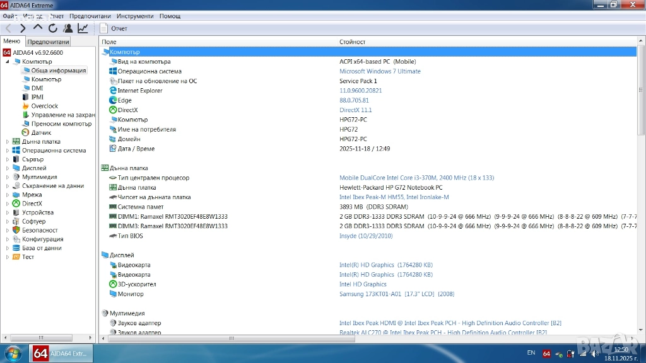646x363 pixels.
Task: Expand the Софтуер tree node arrow
Action: [8, 221]
